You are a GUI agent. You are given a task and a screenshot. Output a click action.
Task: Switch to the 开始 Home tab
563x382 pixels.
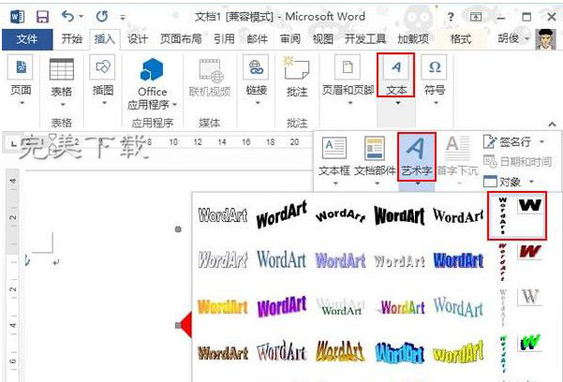71,38
